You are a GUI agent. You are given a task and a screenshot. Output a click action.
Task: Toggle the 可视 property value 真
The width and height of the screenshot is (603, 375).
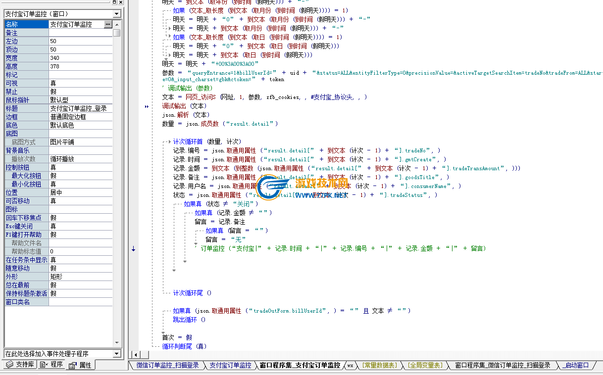(80, 83)
